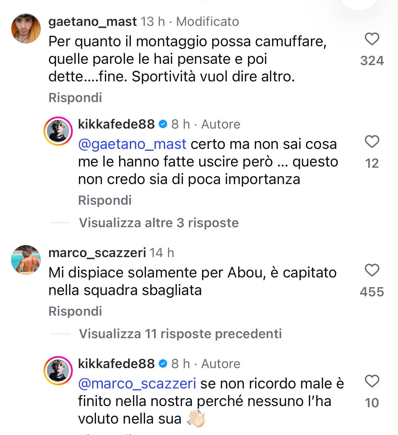Screen dimensions: 398x435
Task: Open the @gaetano_mast mention link
Action: tap(132, 144)
